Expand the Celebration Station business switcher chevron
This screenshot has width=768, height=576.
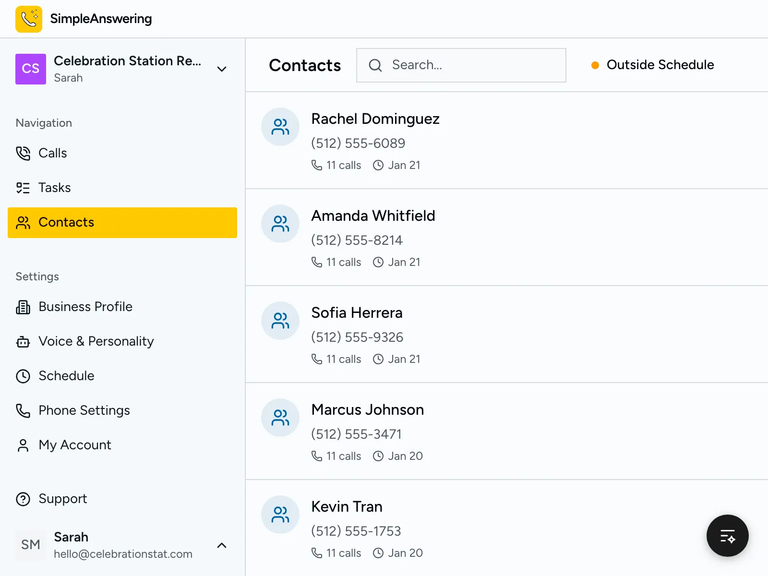tap(222, 69)
